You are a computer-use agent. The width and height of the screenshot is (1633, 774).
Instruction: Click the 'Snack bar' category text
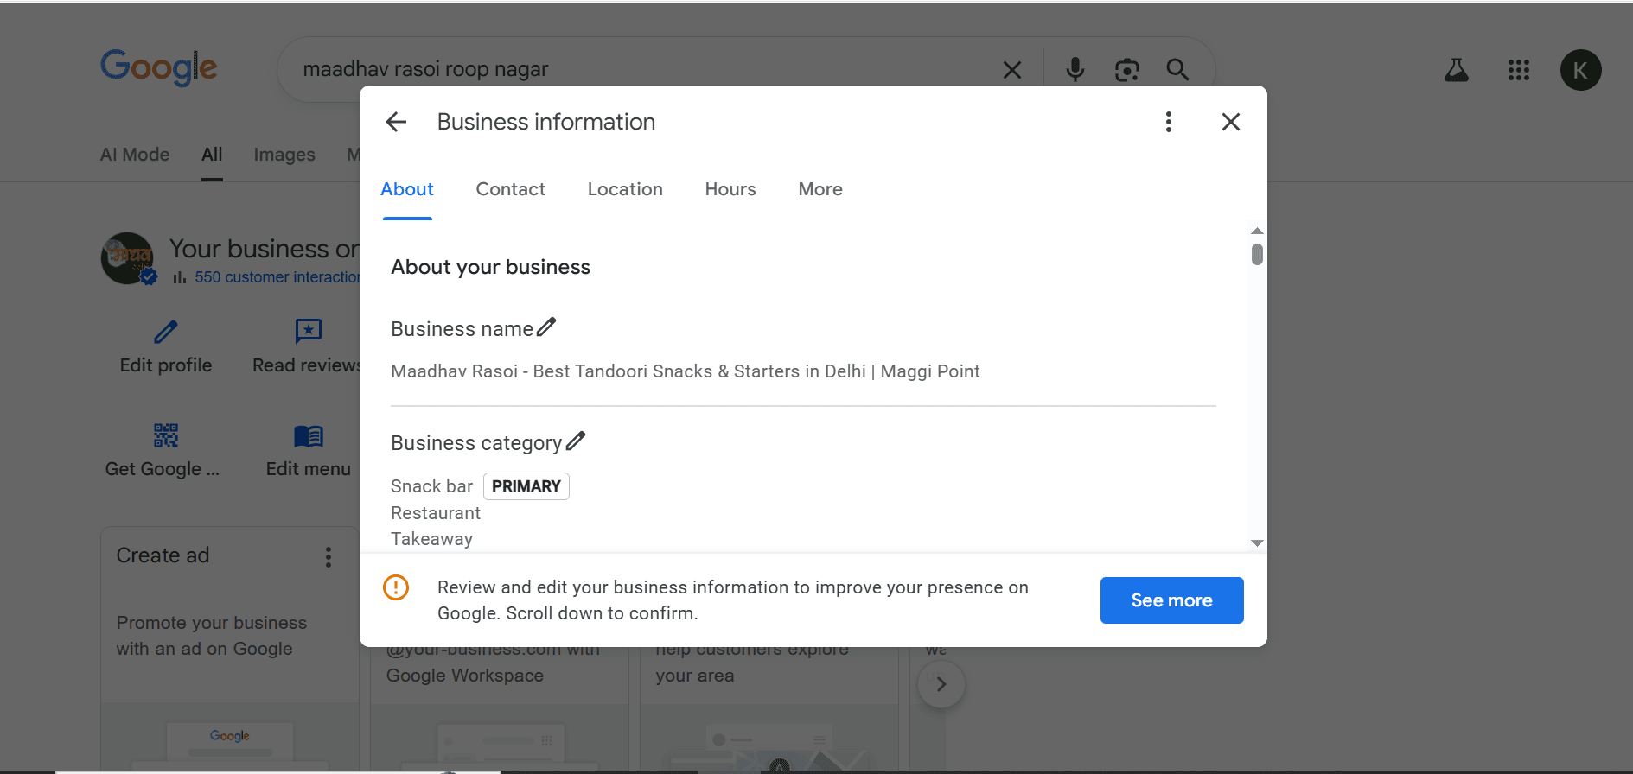click(x=431, y=486)
